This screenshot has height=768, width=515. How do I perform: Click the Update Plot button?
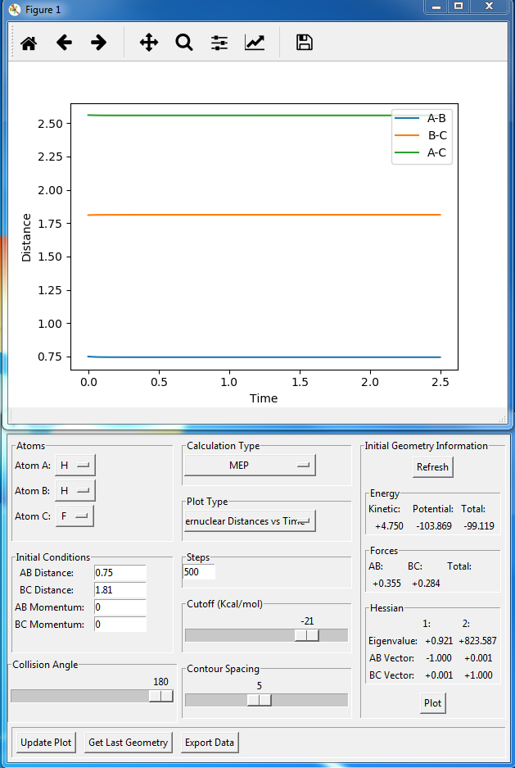[46, 743]
